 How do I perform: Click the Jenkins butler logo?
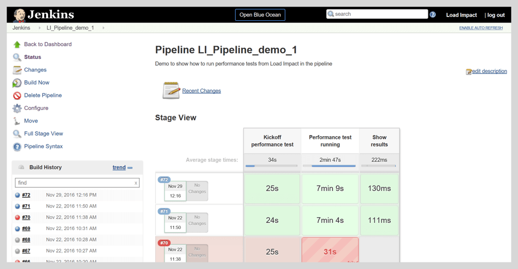pos(19,15)
